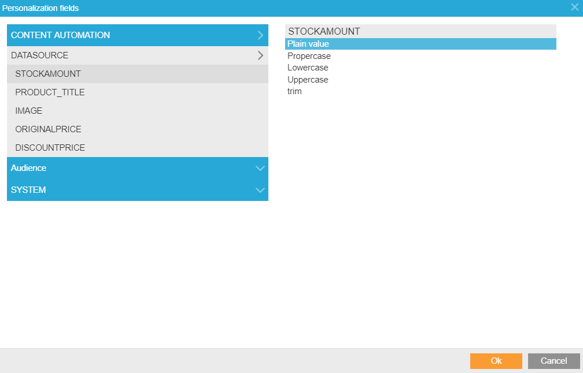This screenshot has height=373, width=583.
Task: Click the Audience section label
Action: [x=28, y=168]
